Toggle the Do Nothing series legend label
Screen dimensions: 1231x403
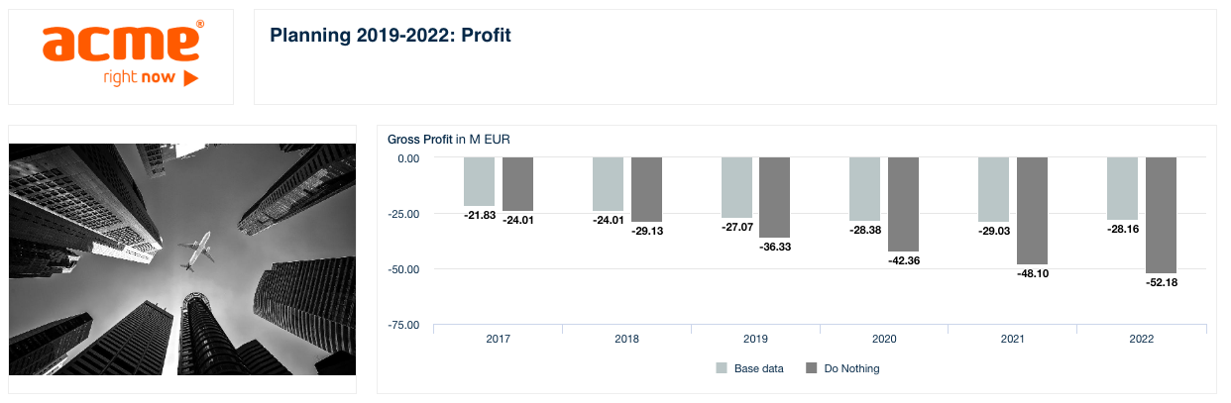(851, 369)
